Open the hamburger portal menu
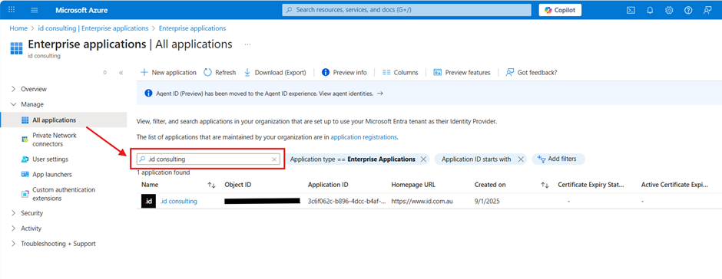This screenshot has height=279, width=722. pos(35,10)
